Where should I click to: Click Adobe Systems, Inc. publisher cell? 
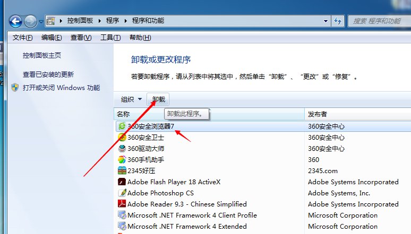pos(339,193)
